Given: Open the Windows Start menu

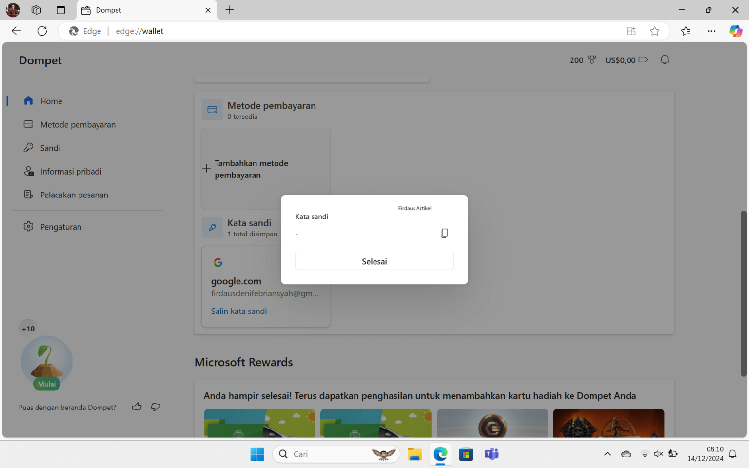Looking at the screenshot, I should 257,454.
